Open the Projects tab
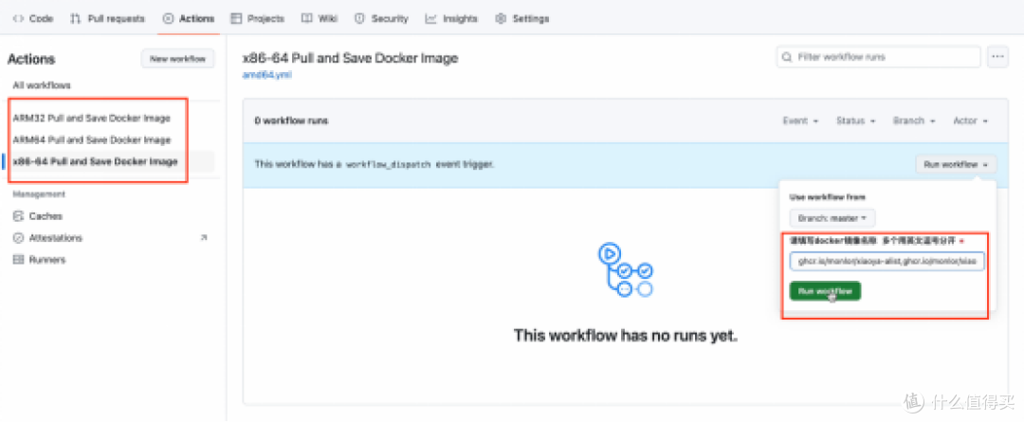 point(258,19)
